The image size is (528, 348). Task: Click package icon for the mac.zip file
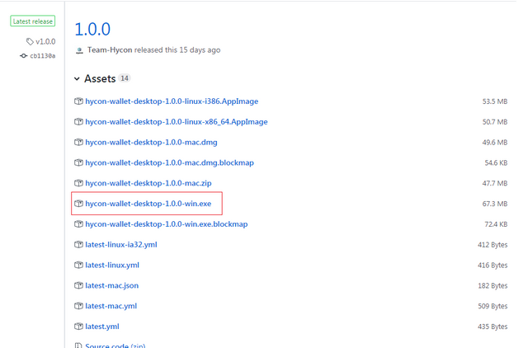78,183
